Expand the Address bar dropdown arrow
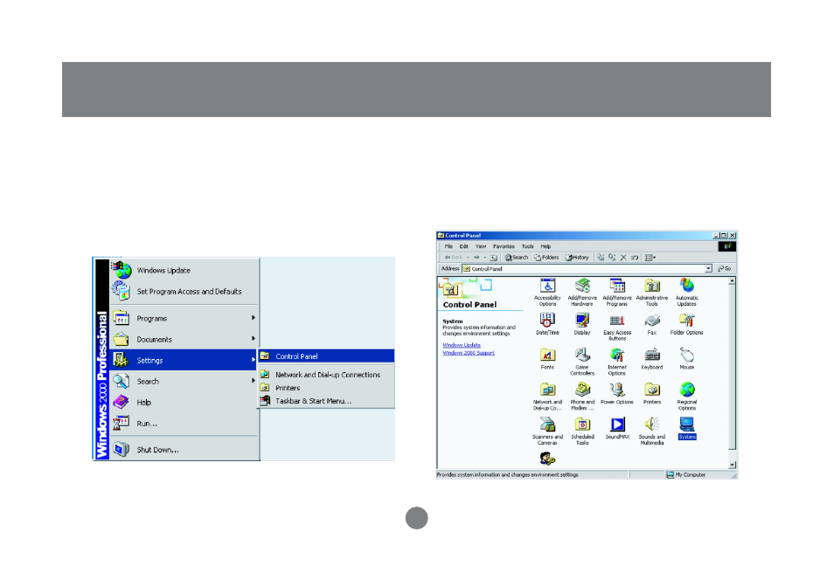 tap(708, 269)
